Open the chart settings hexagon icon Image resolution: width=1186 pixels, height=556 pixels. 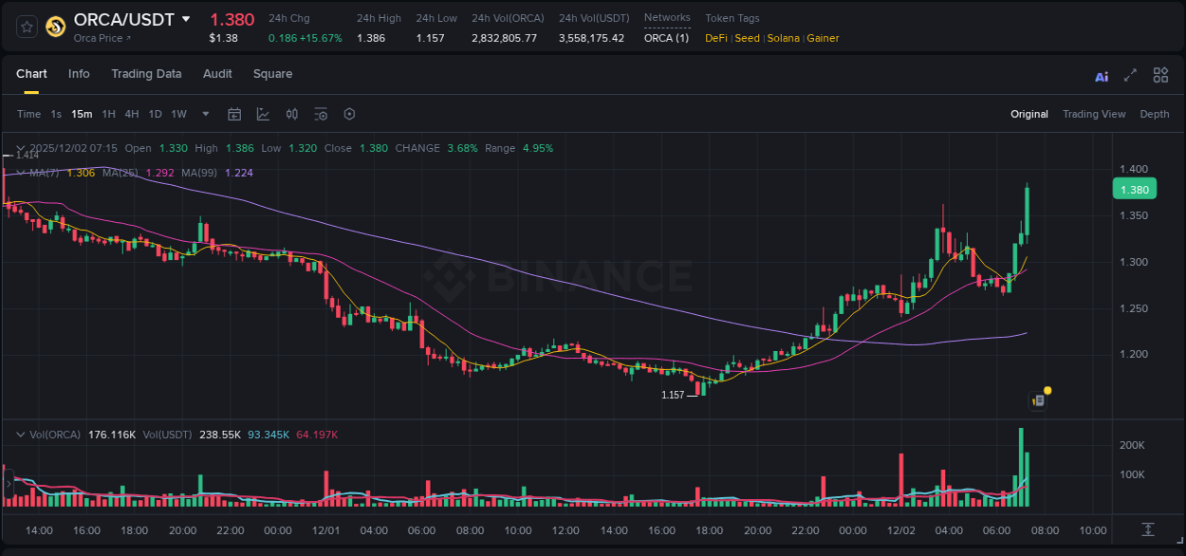[349, 113]
